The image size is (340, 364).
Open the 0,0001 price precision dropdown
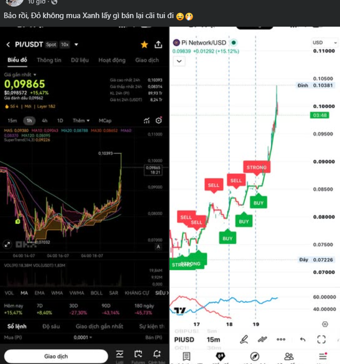pos(82,337)
